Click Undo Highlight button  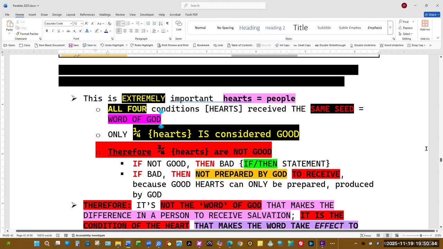112,45
